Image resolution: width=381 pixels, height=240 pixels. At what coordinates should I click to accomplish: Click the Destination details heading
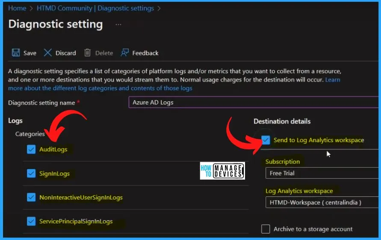[x=282, y=121]
